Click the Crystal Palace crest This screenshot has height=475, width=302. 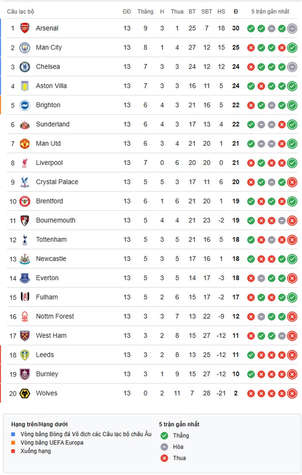[x=25, y=182]
